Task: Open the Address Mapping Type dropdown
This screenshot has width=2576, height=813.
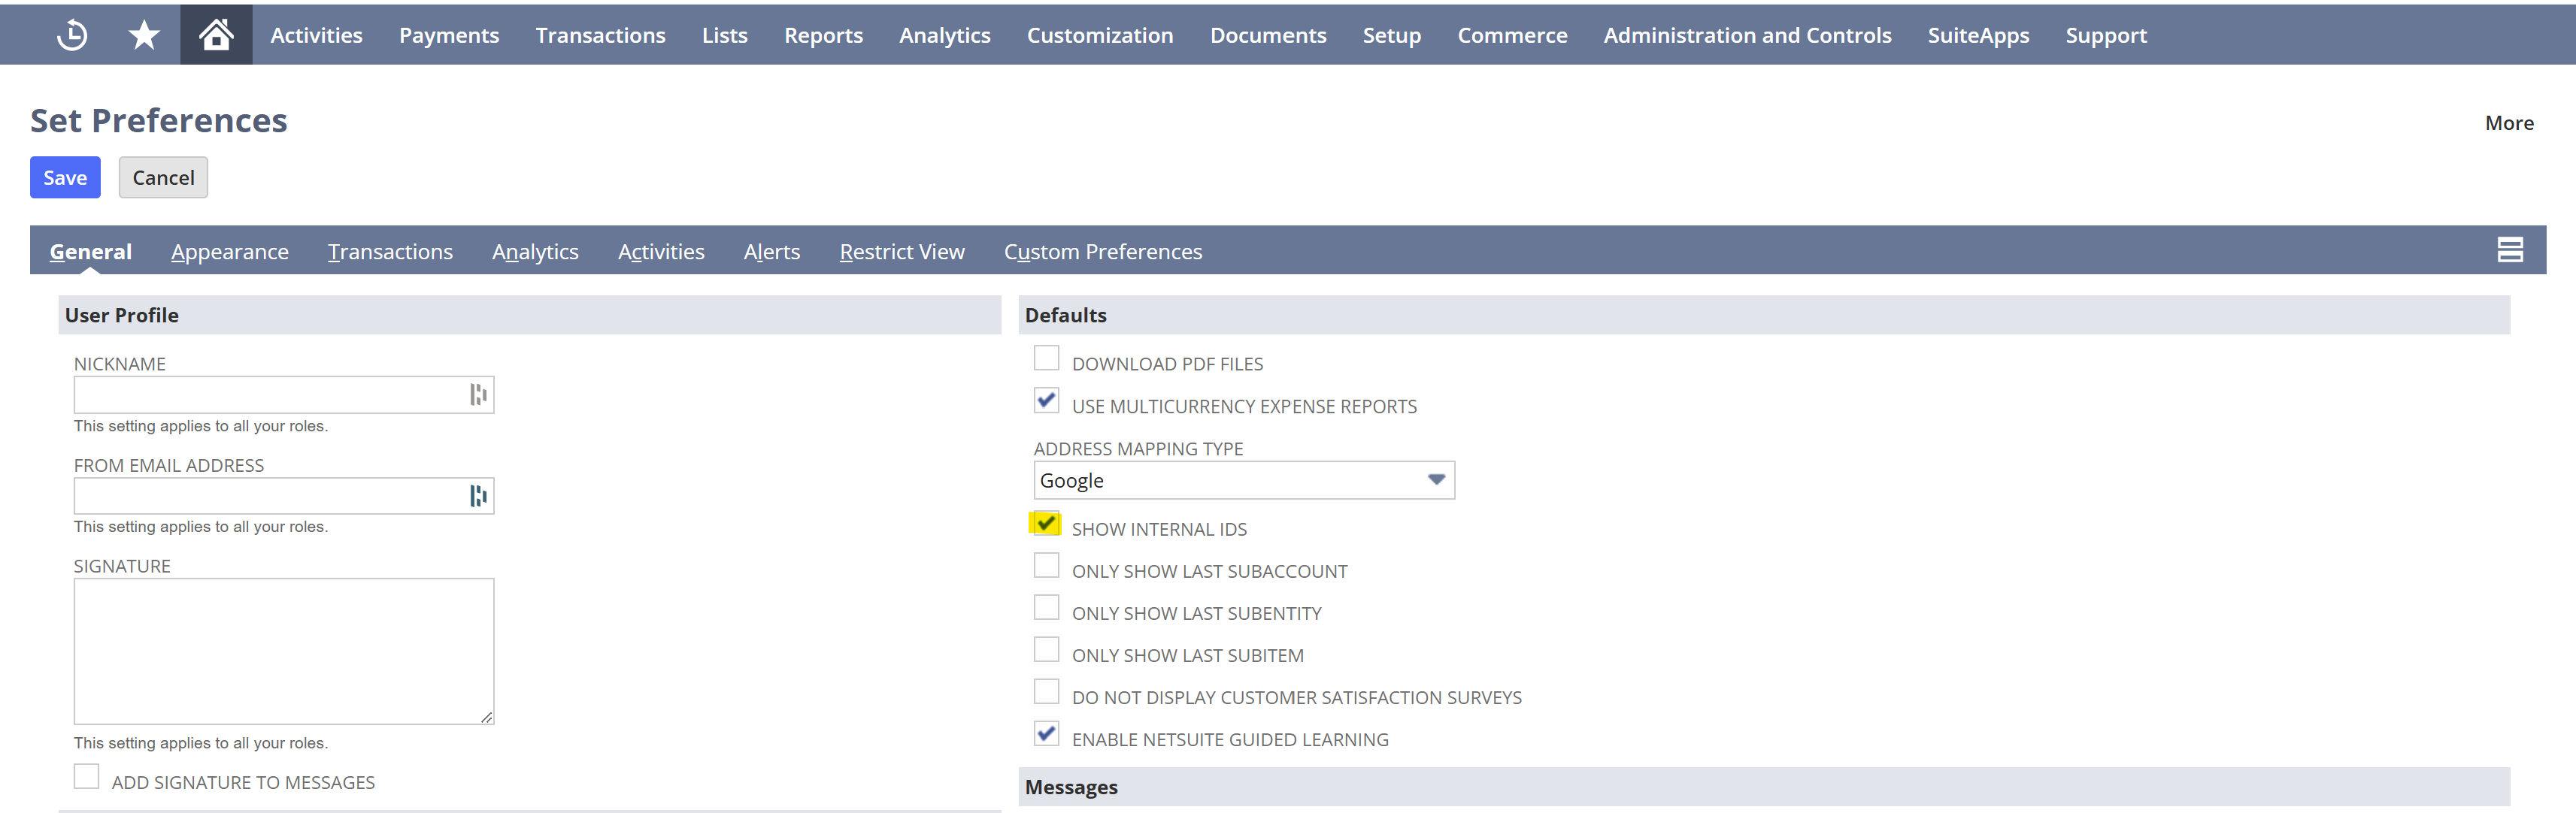Action: (x=1243, y=480)
